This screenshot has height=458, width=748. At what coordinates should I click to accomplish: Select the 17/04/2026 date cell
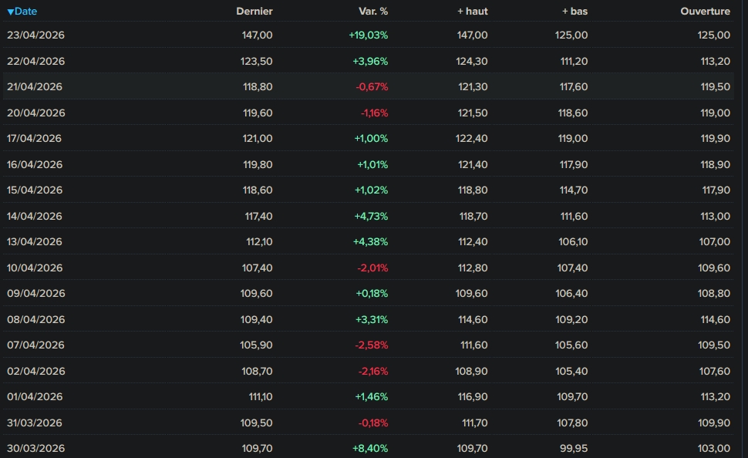[34, 139]
